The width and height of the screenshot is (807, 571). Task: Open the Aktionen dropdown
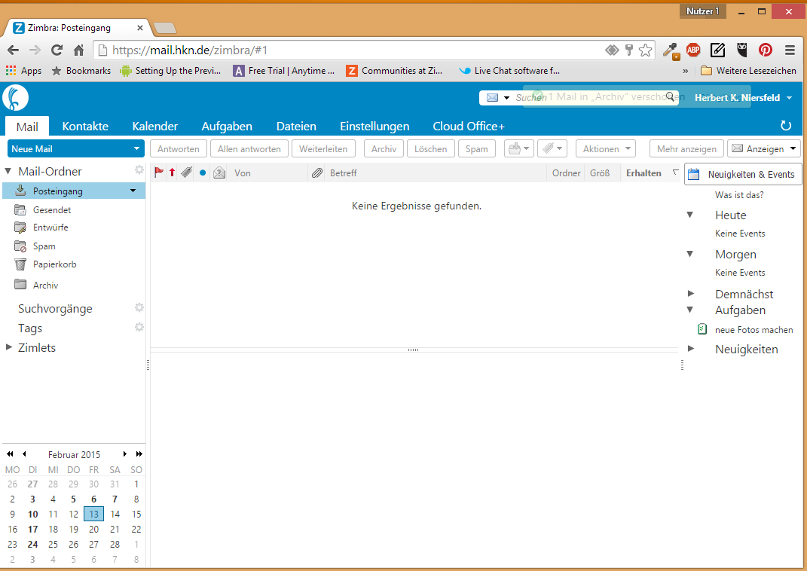[x=605, y=148]
